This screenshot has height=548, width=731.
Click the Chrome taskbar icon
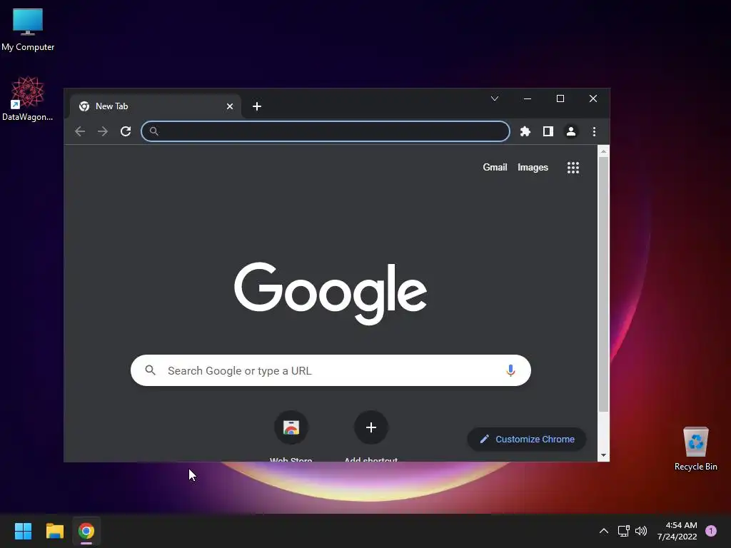[x=86, y=531]
